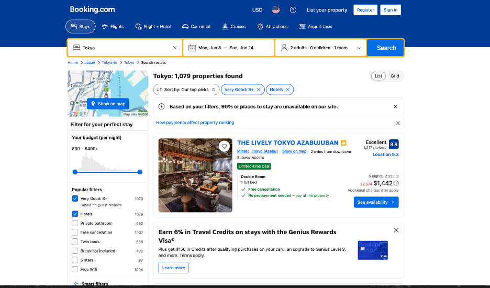Uncheck the Very Good: 8+ checkbox
490x288 pixels.
point(75,198)
